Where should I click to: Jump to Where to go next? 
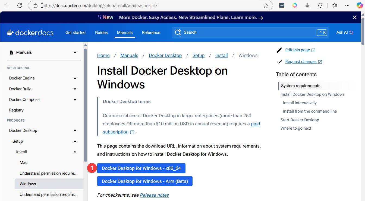[x=296, y=128]
